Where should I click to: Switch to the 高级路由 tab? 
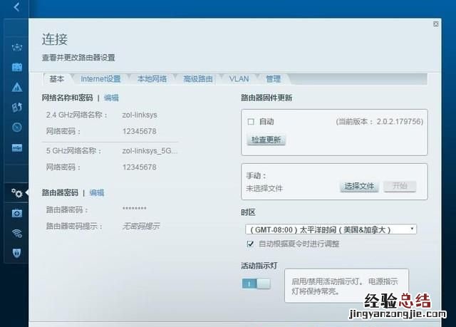[x=198, y=79]
